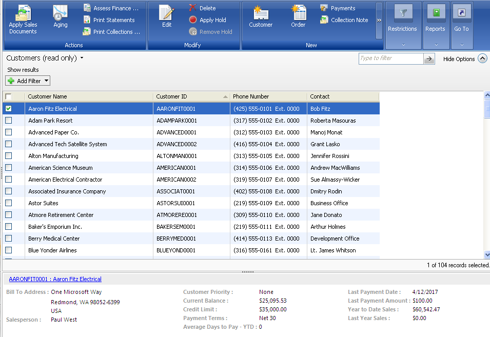Apply Hold to customer
Viewport: 490px width, 337px height.
(x=207, y=20)
